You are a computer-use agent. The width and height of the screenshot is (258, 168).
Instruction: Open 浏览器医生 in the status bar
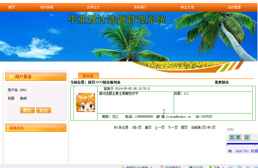170,167
